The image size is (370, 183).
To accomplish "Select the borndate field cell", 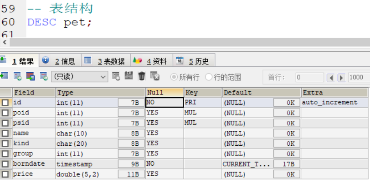I will click(34, 164).
